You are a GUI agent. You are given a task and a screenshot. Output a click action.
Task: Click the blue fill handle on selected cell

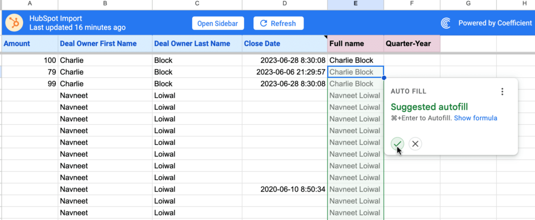point(384,78)
